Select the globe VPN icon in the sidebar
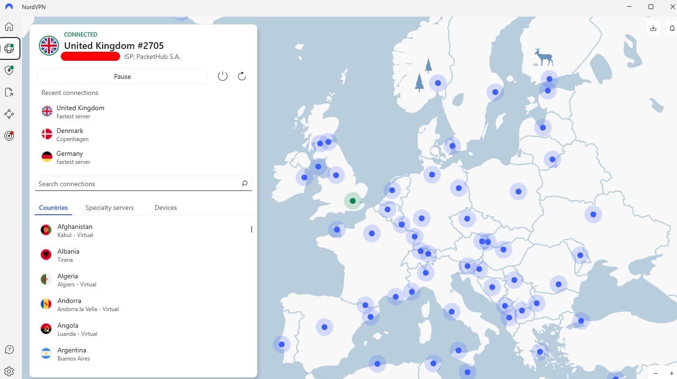 tap(9, 48)
